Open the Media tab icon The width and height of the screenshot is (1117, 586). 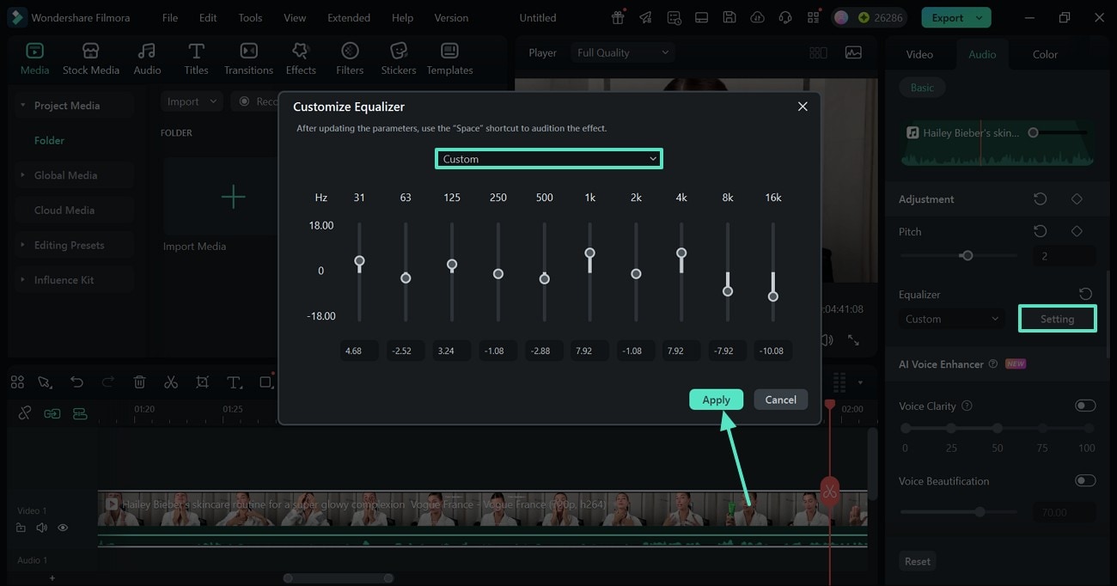tap(34, 58)
